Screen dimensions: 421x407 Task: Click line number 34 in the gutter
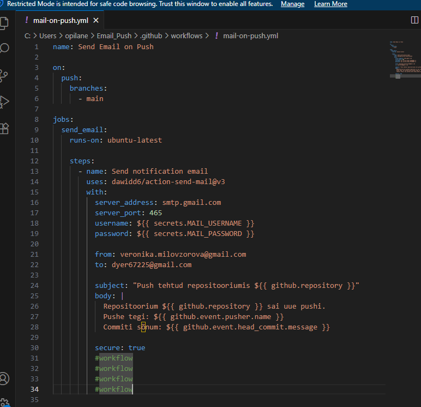point(35,389)
